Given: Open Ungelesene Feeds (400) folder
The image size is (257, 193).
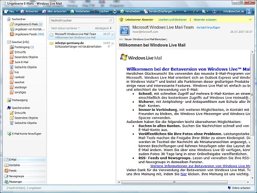Looking at the screenshot, I should pyautogui.click(x=27, y=35).
